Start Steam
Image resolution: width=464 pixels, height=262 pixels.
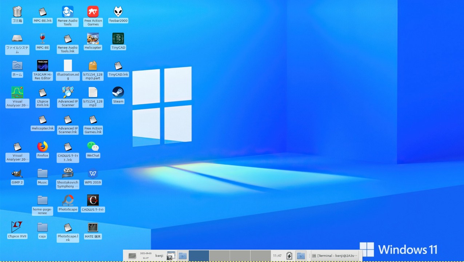(x=118, y=92)
